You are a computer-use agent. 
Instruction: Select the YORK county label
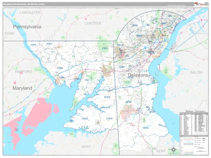tap(9, 33)
